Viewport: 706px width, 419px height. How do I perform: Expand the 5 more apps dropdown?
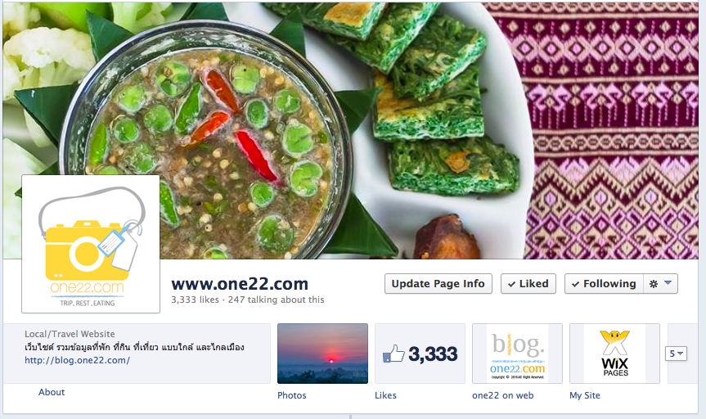point(676,354)
